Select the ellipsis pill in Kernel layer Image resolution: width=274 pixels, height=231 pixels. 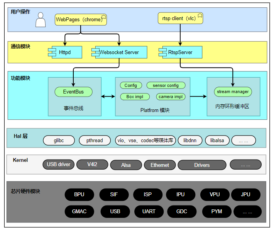point(246,165)
